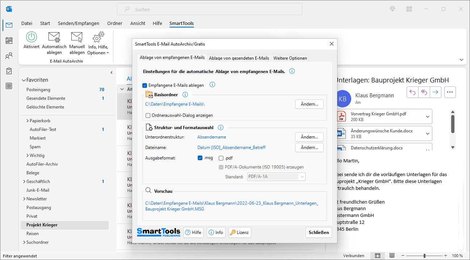
Task: Open the PDF/A-1A Standard dropdown
Action: click(x=276, y=176)
